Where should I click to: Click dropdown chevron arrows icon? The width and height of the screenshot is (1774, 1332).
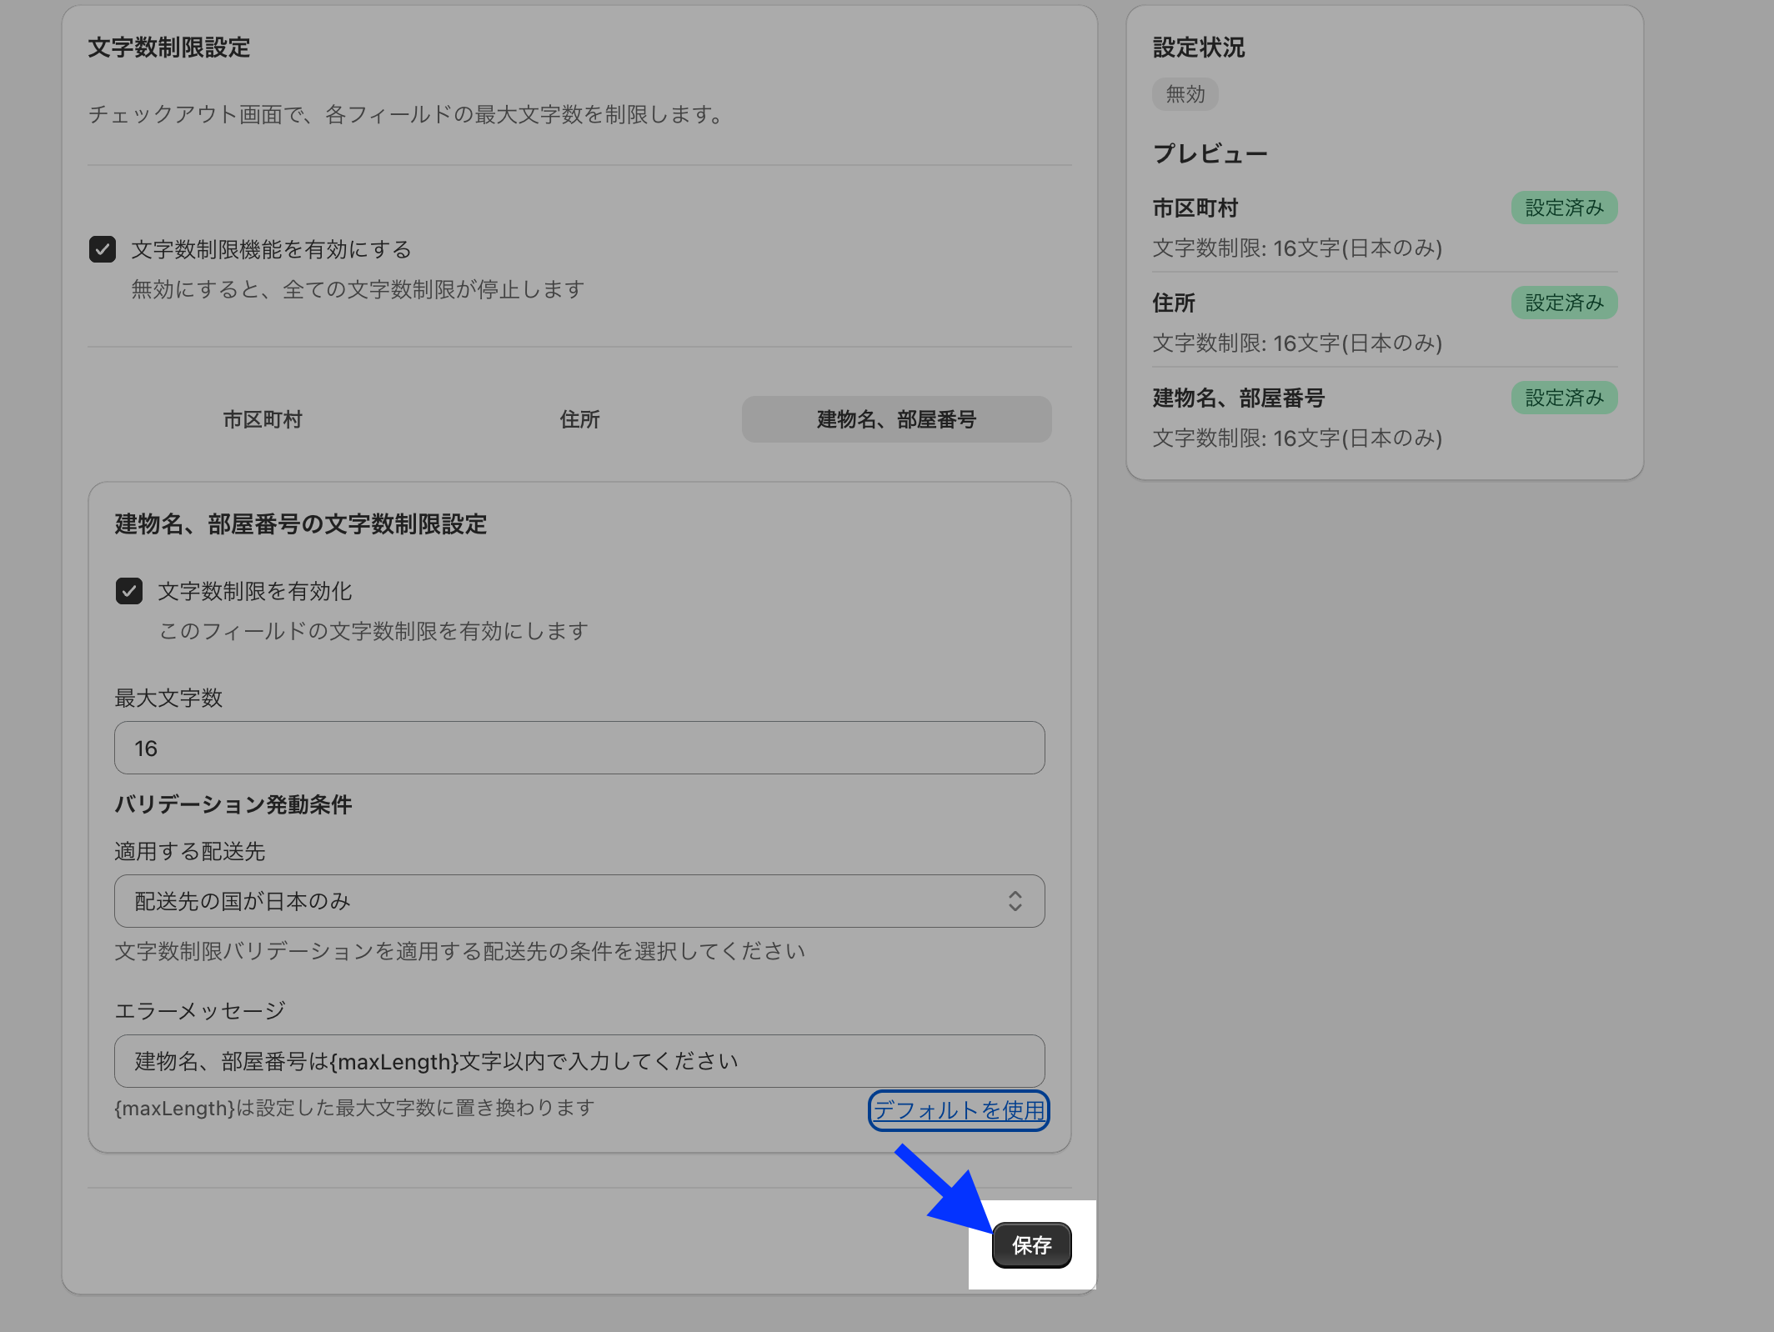point(1015,901)
